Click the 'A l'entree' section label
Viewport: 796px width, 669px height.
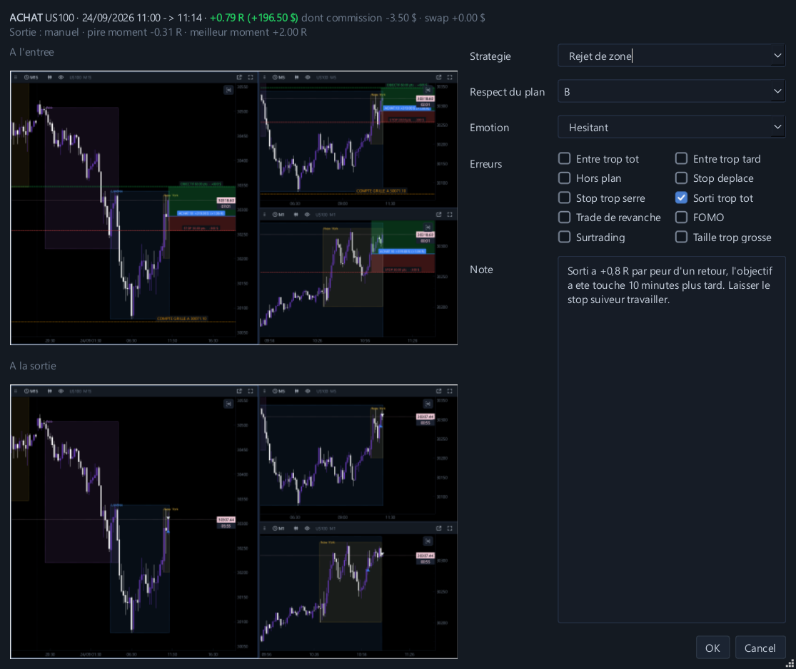coord(31,52)
